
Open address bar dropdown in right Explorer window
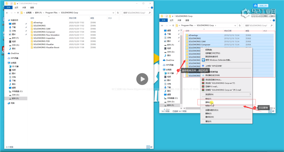click(x=235, y=25)
